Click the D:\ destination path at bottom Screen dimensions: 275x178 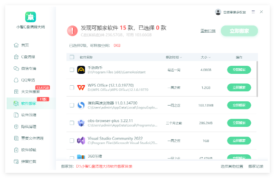(x=104, y=166)
